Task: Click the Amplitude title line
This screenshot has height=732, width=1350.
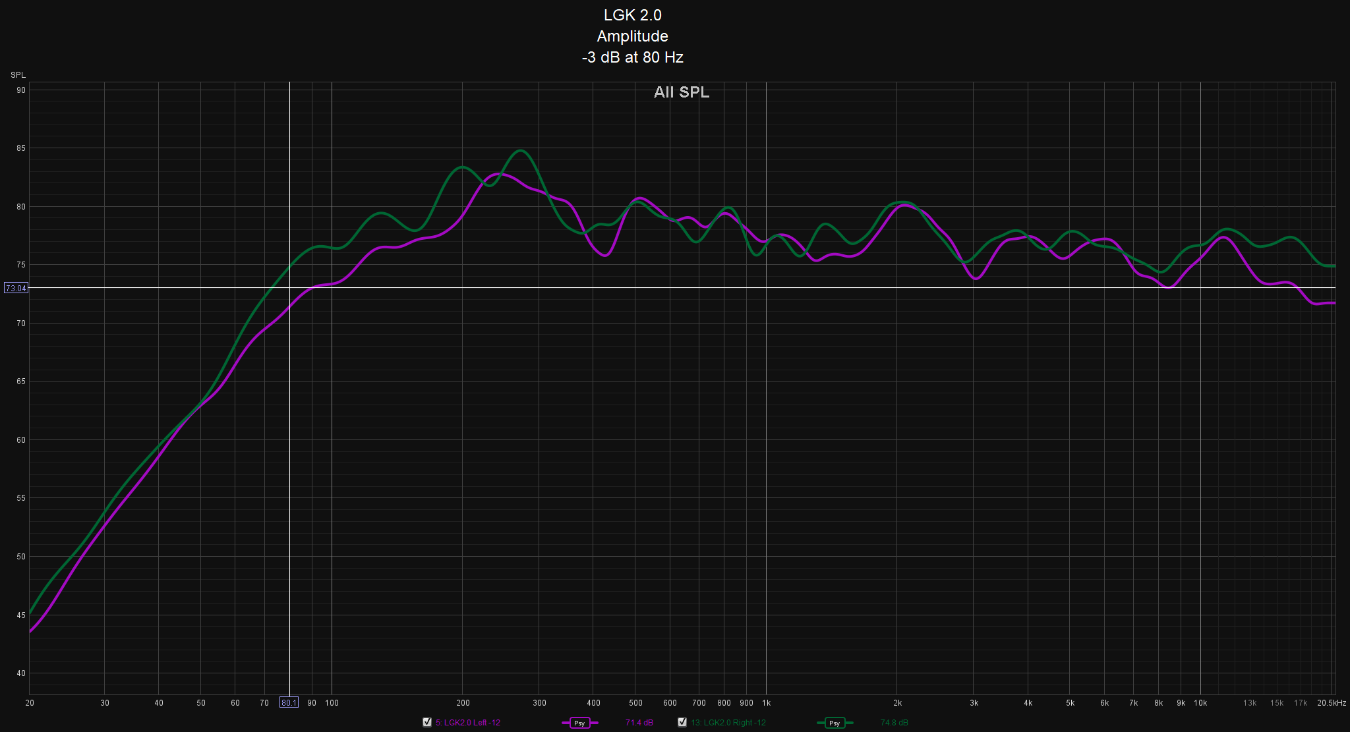Action: tap(633, 36)
